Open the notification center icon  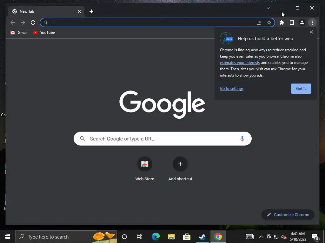pos(315,237)
